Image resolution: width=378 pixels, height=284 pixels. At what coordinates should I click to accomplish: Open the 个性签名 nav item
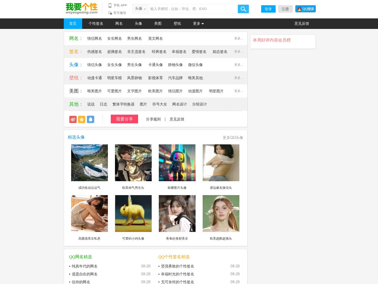[96, 24]
